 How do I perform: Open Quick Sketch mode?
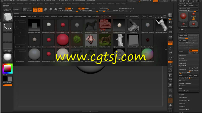pos(28,10)
